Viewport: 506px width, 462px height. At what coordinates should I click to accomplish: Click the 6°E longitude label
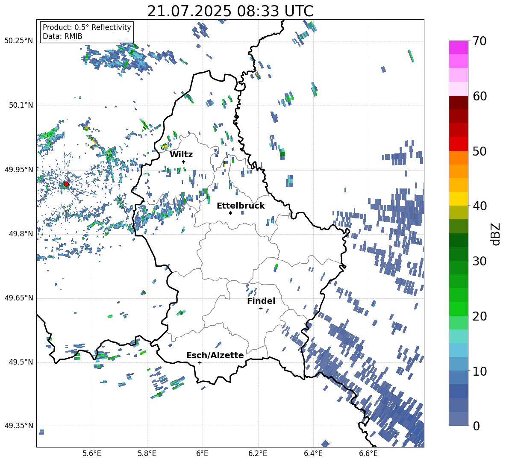(202, 453)
